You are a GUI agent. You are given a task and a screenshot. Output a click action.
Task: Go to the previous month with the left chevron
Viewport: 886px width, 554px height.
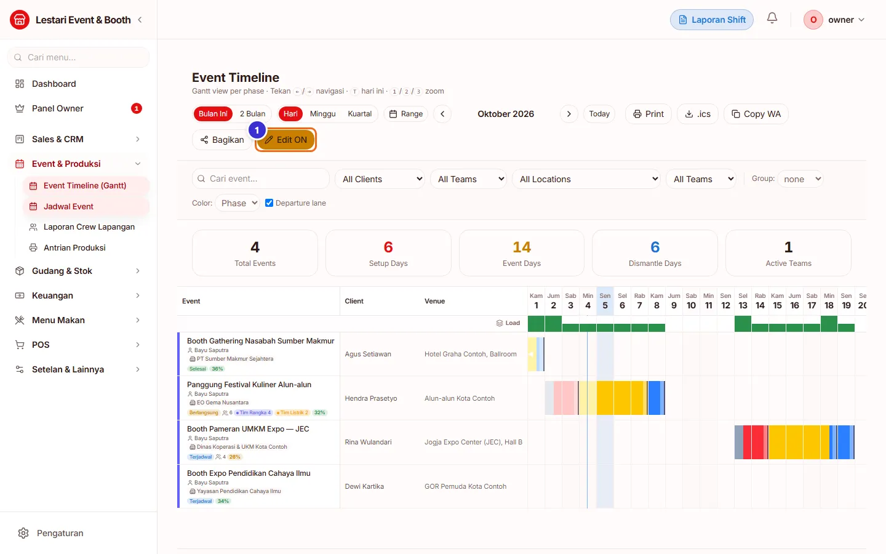pos(442,114)
